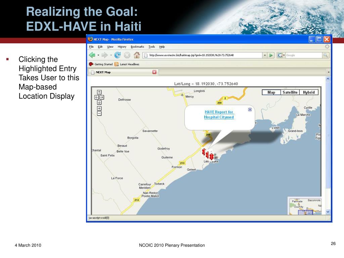Click the Firefox activity throbber icon
The width and height of the screenshot is (344, 258).
tap(327, 46)
